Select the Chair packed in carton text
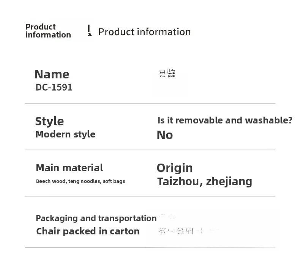The width and height of the screenshot is (300, 259). pos(88,231)
